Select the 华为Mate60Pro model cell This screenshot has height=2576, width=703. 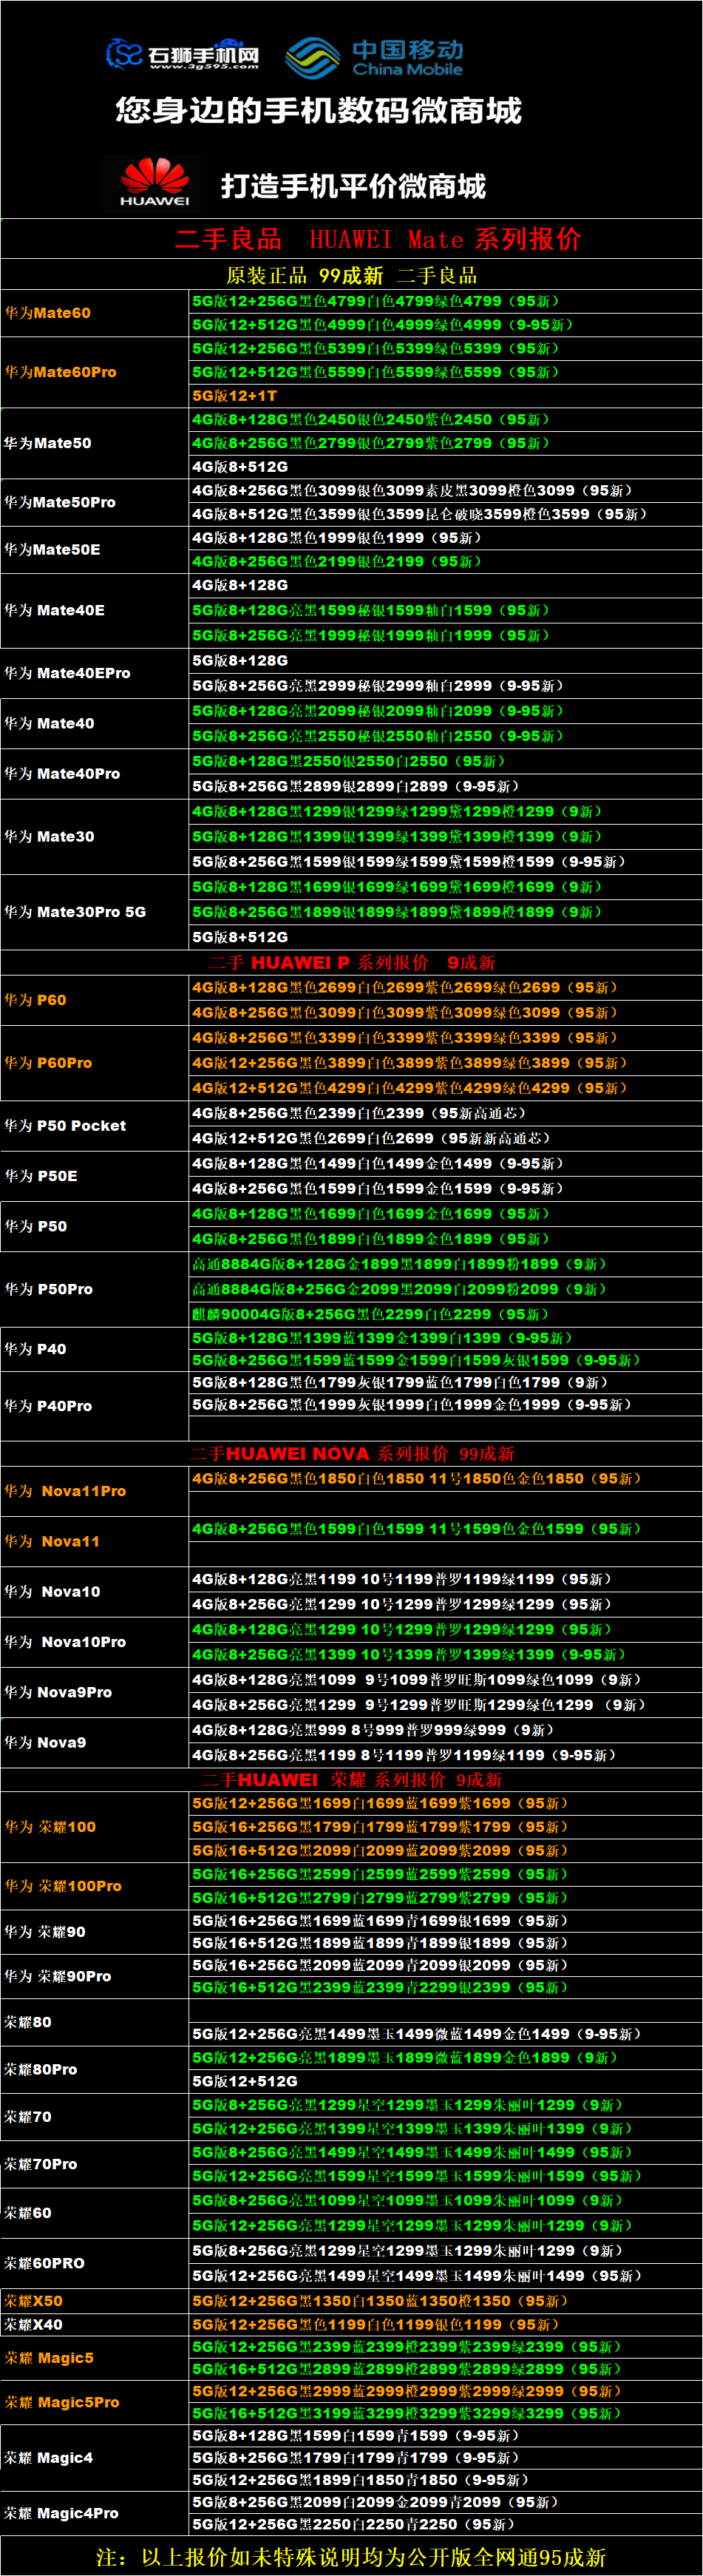[x=95, y=372]
